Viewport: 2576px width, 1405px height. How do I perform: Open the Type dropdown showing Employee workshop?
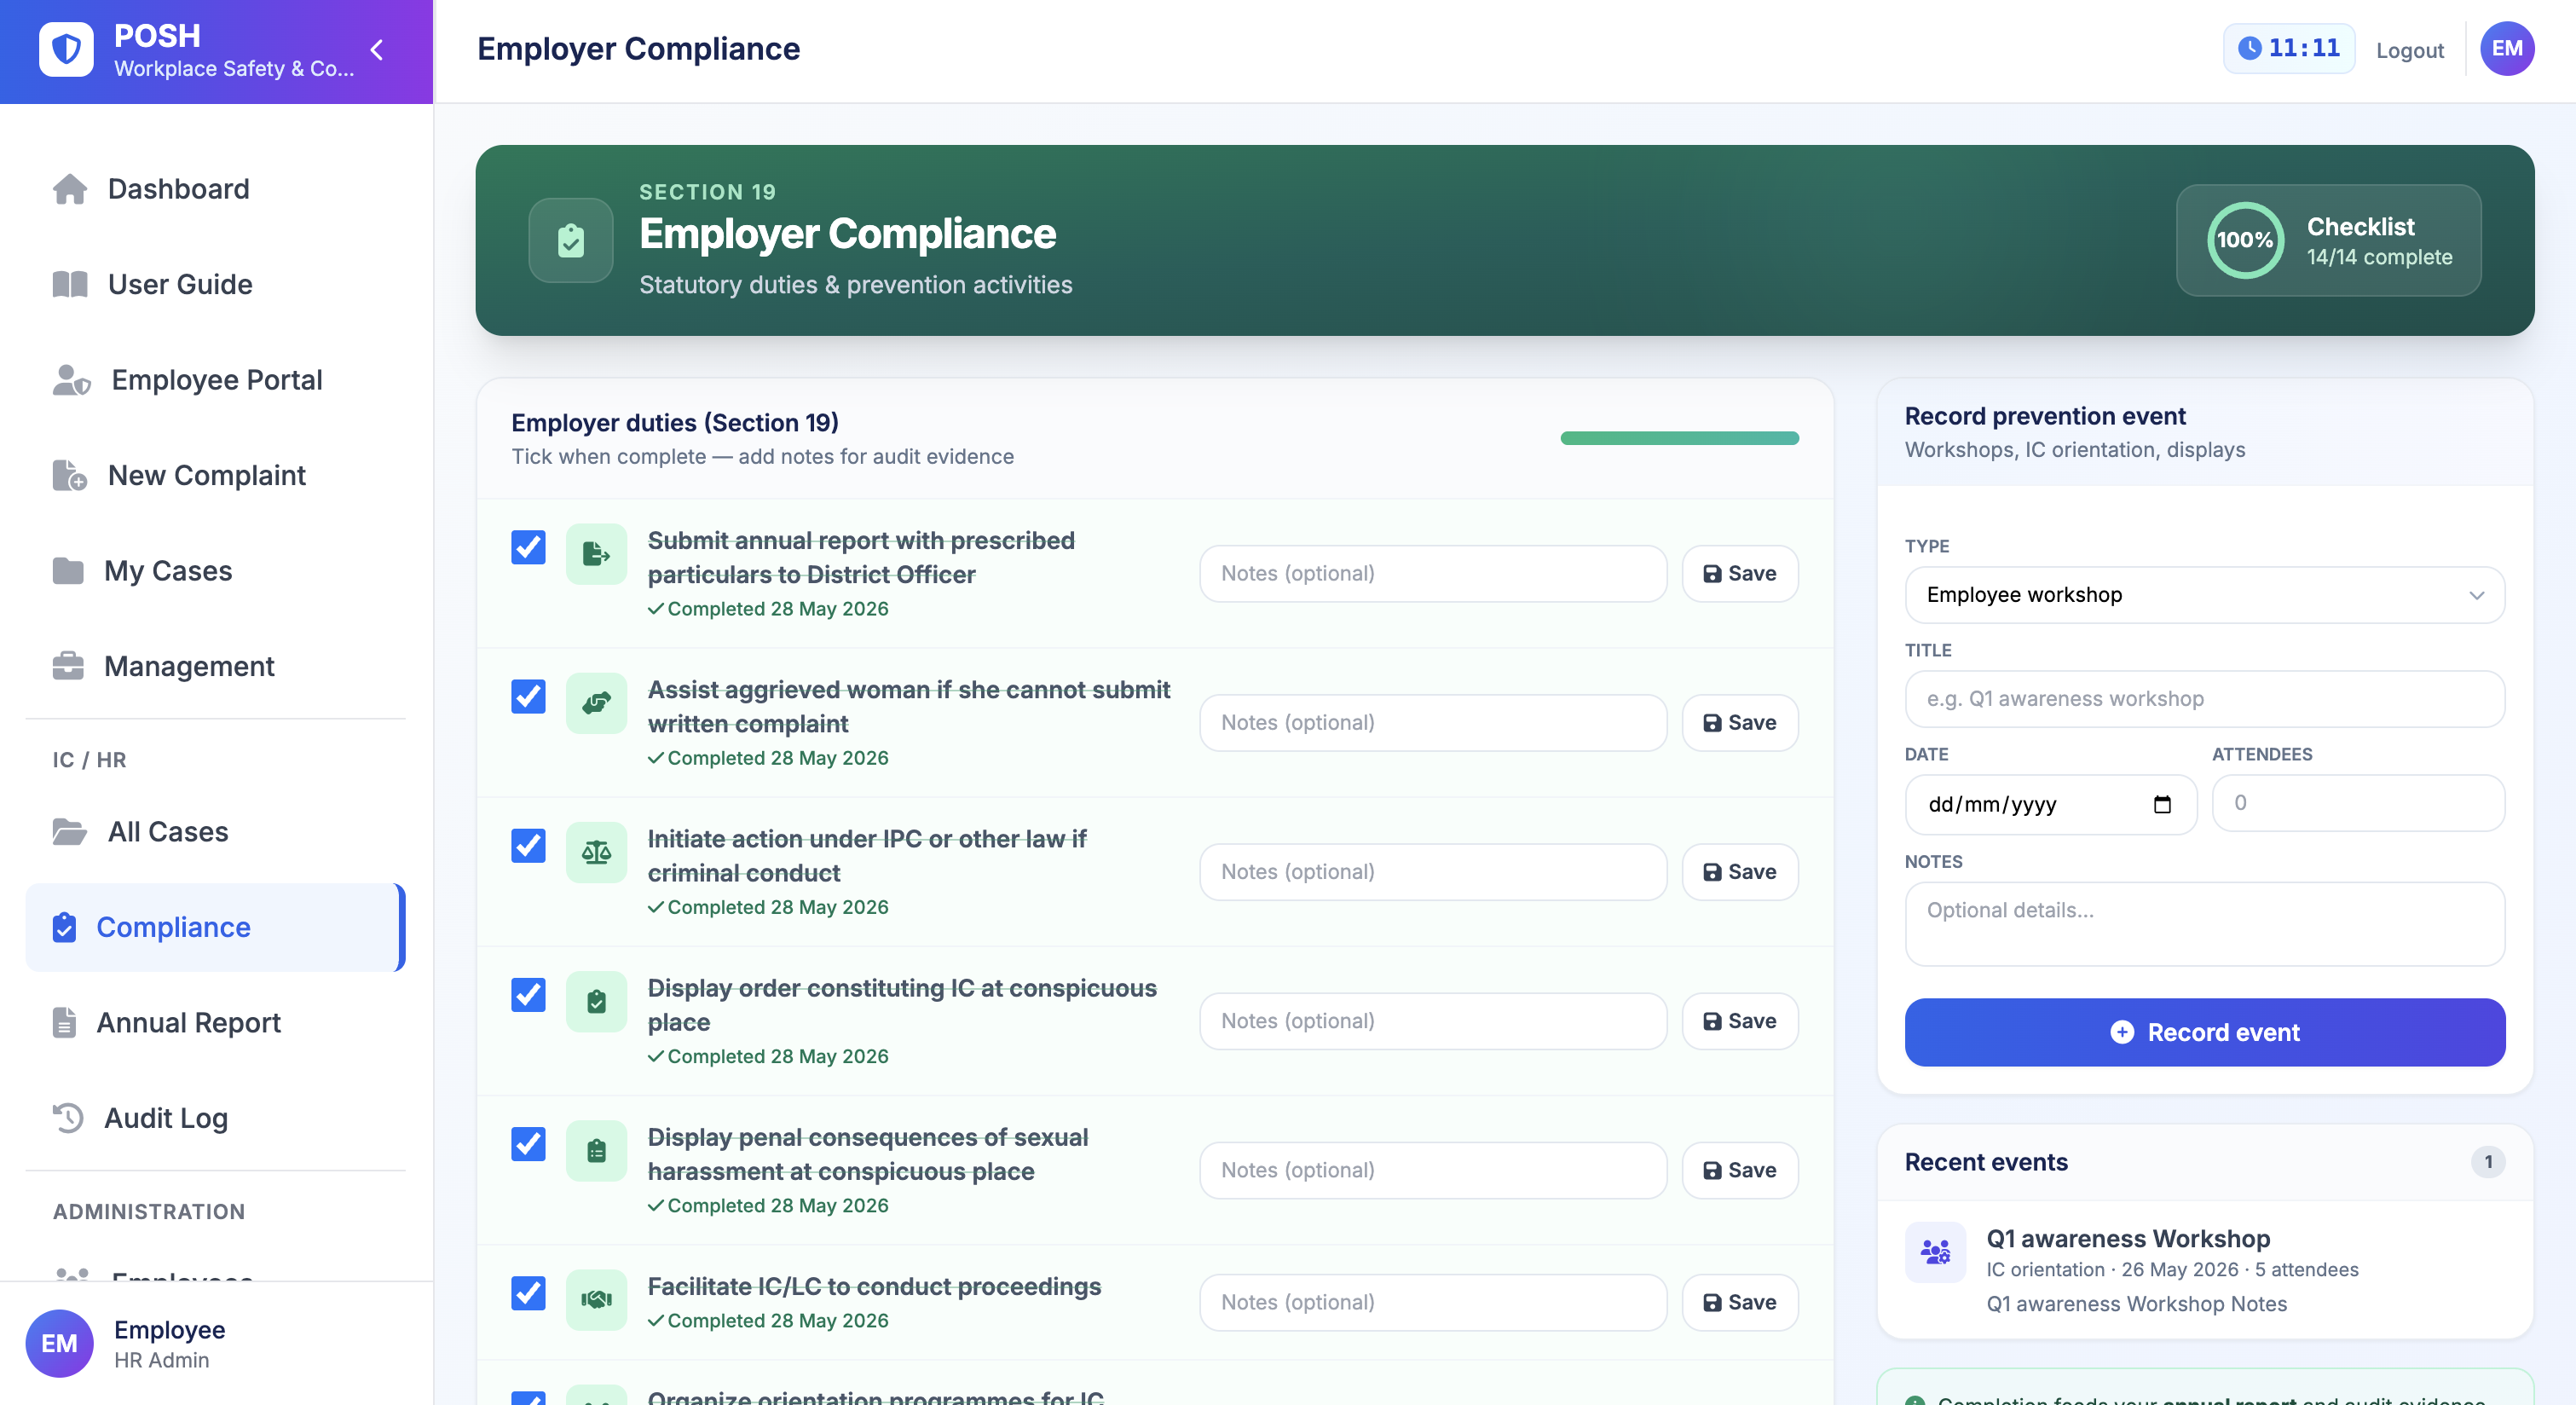coord(2204,595)
